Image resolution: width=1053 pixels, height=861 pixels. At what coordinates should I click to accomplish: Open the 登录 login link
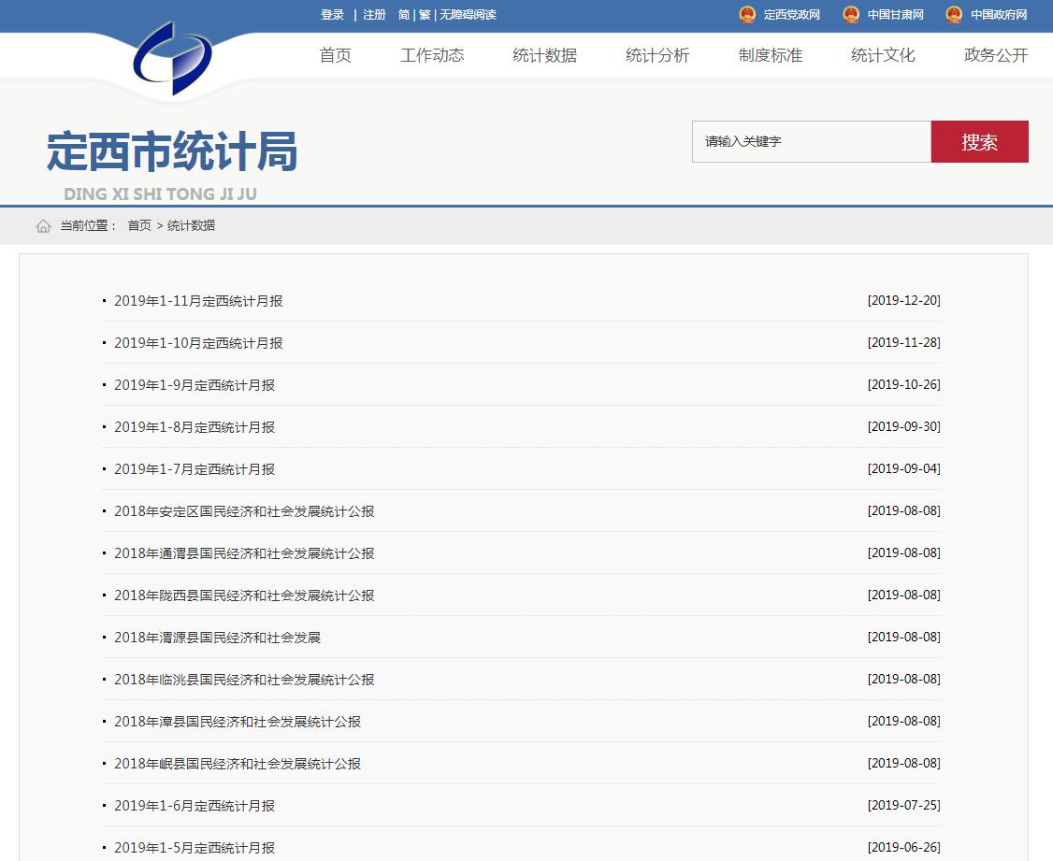click(x=332, y=15)
